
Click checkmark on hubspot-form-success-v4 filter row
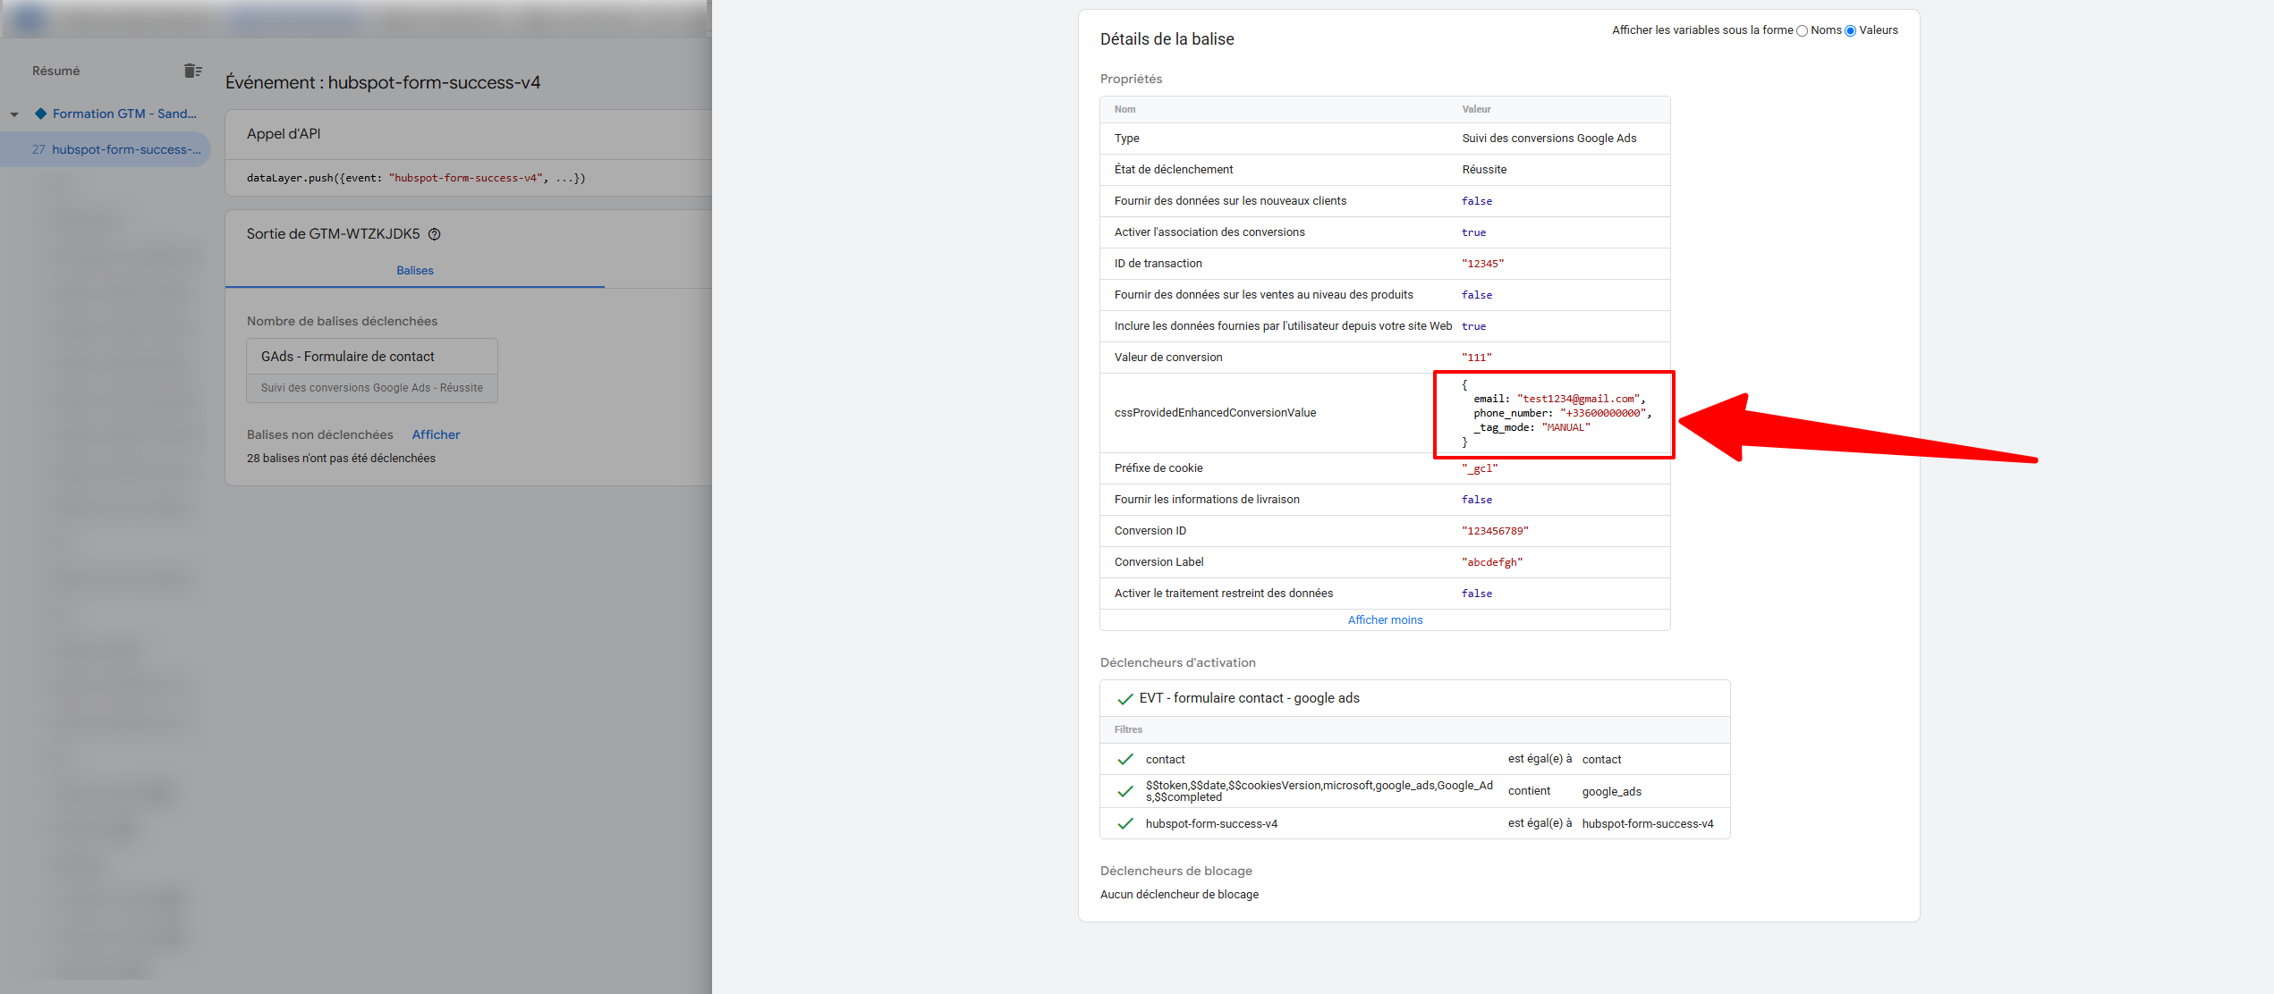pyautogui.click(x=1125, y=823)
